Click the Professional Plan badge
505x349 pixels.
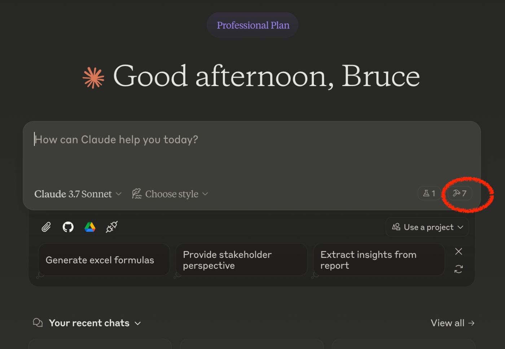tap(252, 25)
